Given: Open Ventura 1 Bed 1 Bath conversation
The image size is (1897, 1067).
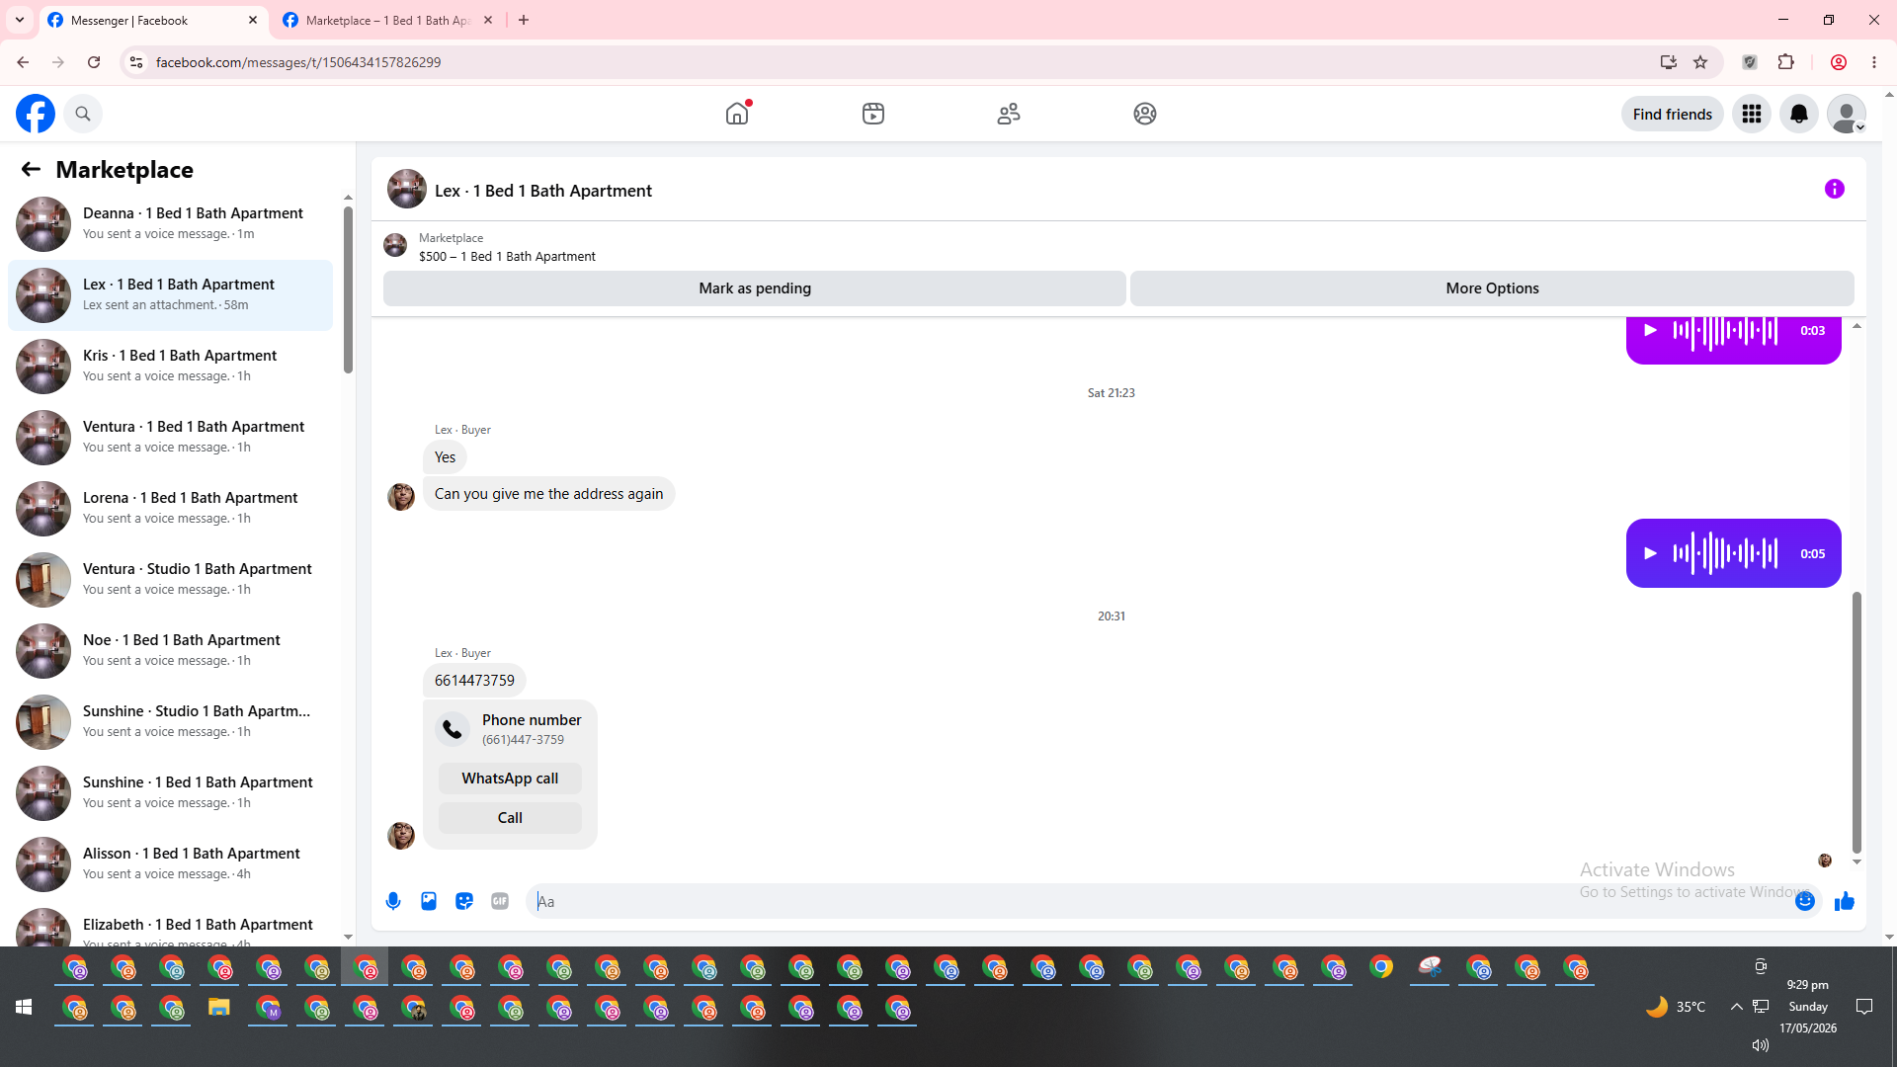Looking at the screenshot, I should (170, 438).
